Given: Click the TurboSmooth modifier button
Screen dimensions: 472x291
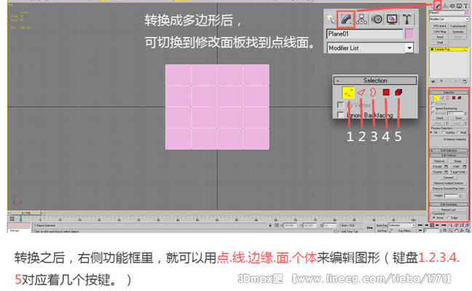Looking at the screenshot, I should pyautogui.click(x=458, y=26).
